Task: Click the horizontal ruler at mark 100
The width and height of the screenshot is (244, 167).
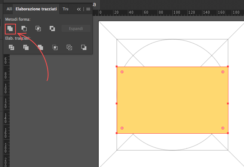Action: coord(177,12)
